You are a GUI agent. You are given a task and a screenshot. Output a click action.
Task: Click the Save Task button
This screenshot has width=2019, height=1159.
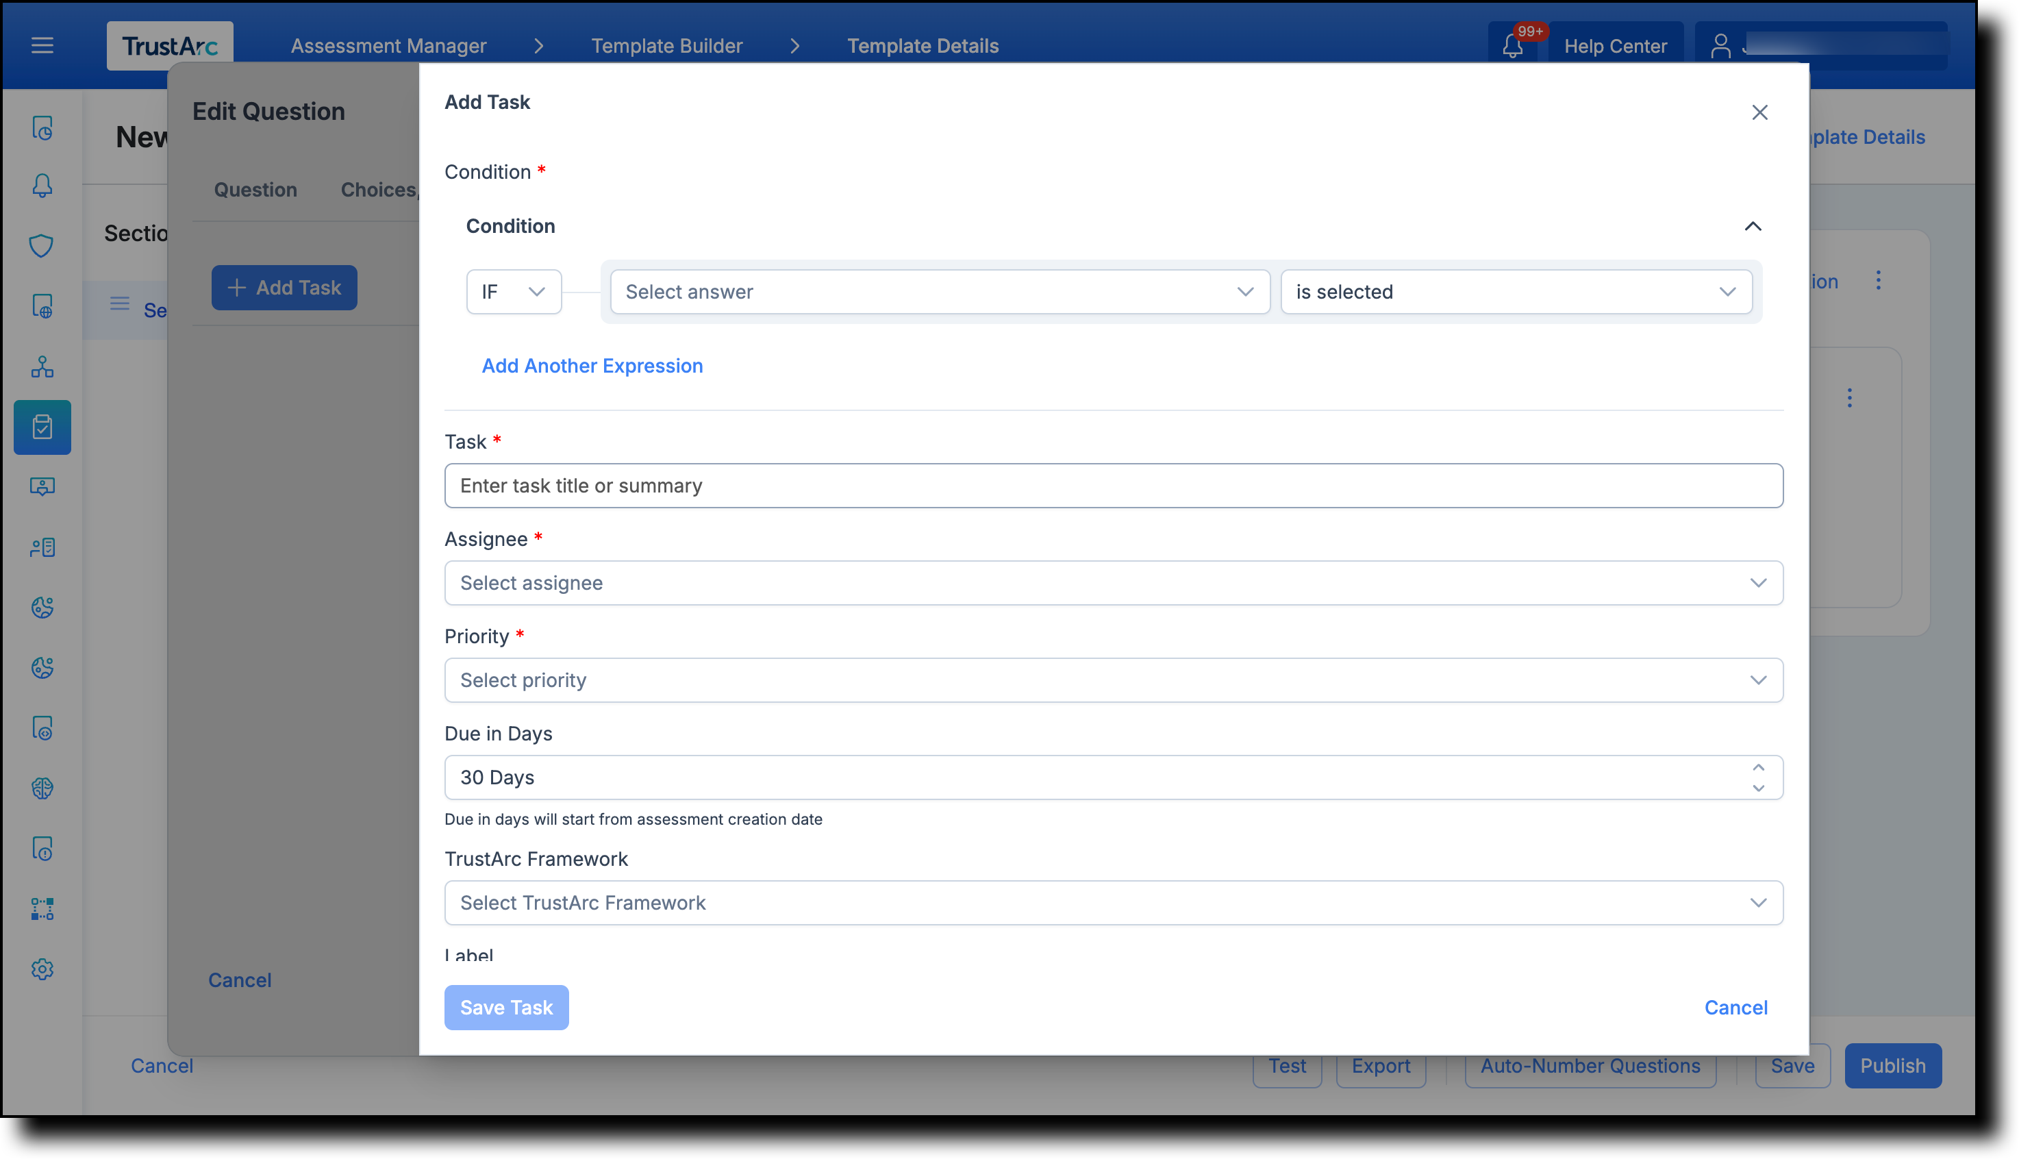[506, 1008]
